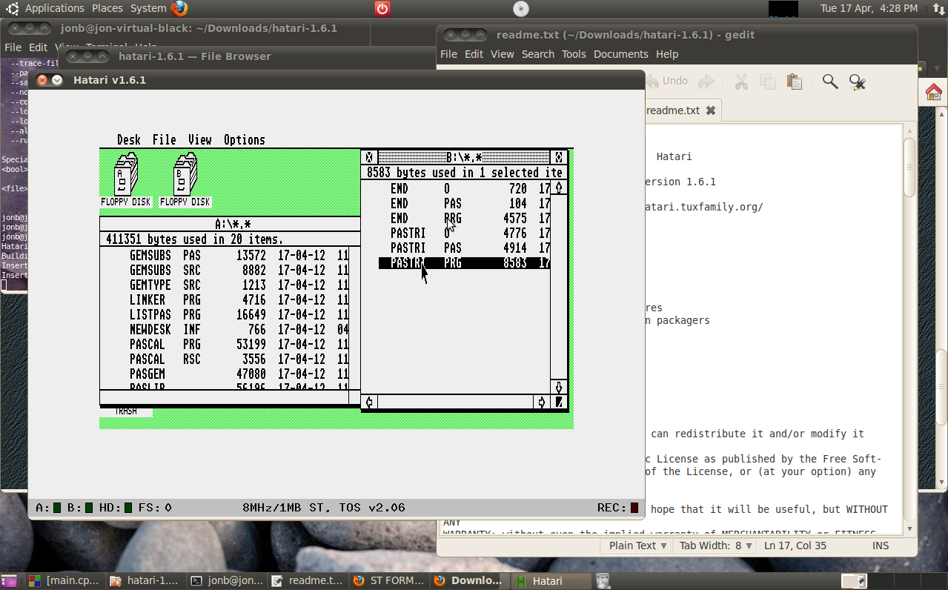948x590 pixels.
Task: Select the Find magnifier icon in gedit toolbar
Action: click(x=829, y=82)
